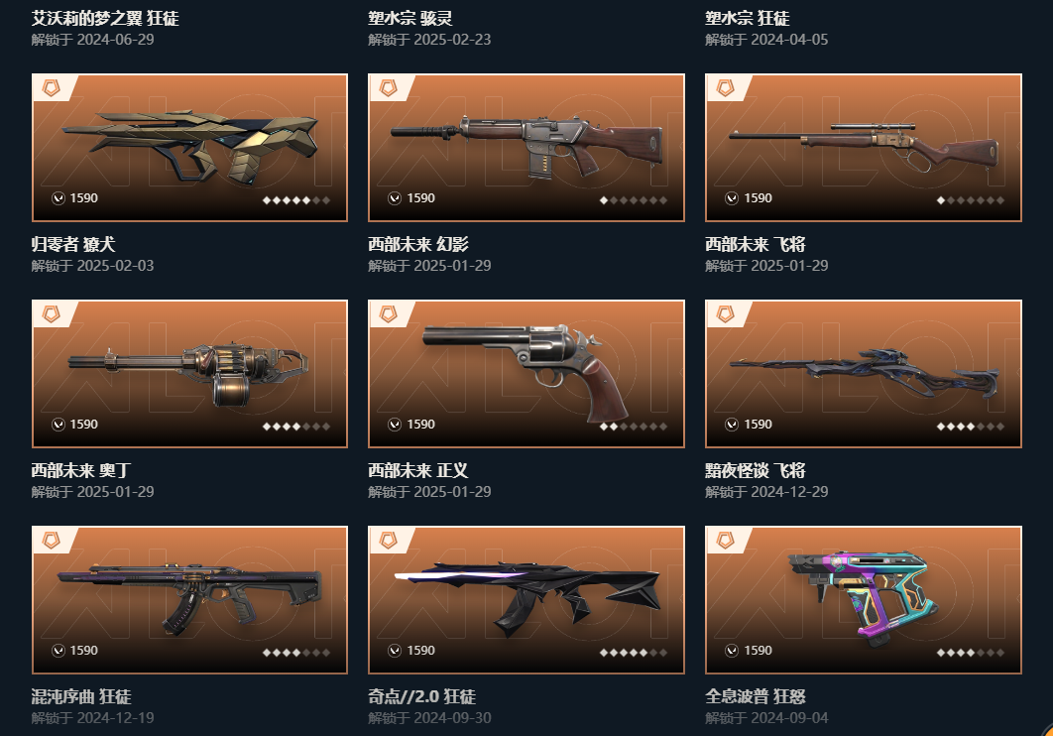This screenshot has width=1053, height=736.
Task: Click the tier badge on 西部未来 正义 revolver card
Action: point(388,313)
